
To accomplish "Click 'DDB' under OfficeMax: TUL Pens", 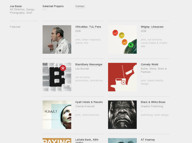I will 78,31.
